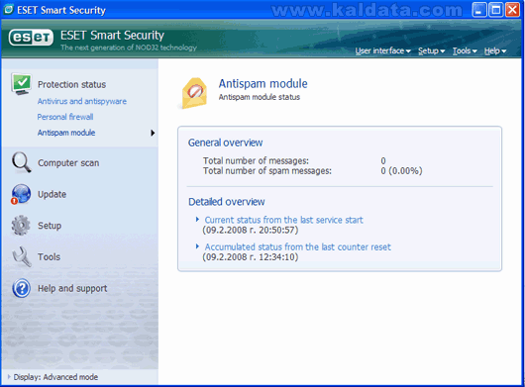Select Protection status in sidebar
This screenshot has height=387, width=525.
pyautogui.click(x=71, y=84)
